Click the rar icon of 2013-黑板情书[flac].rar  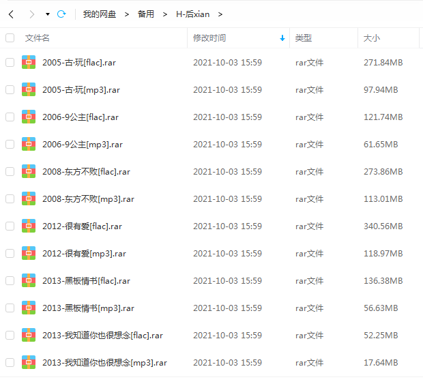29,280
